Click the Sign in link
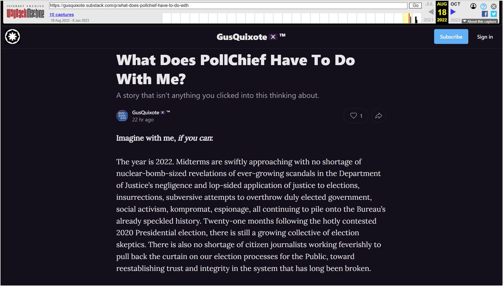Screen dimensions: 503x286 (485, 37)
